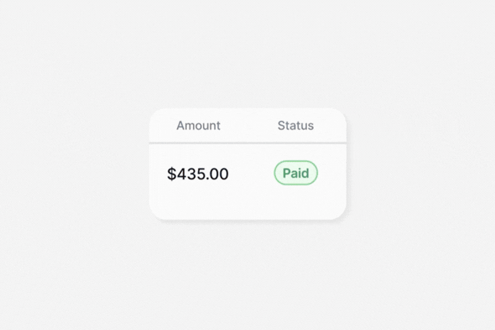Click the Status column header
Screen dimensions: 495x330
(x=295, y=126)
